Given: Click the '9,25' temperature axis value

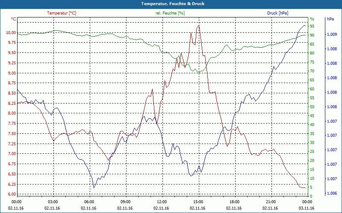Looking at the screenshot, I should (12, 63).
